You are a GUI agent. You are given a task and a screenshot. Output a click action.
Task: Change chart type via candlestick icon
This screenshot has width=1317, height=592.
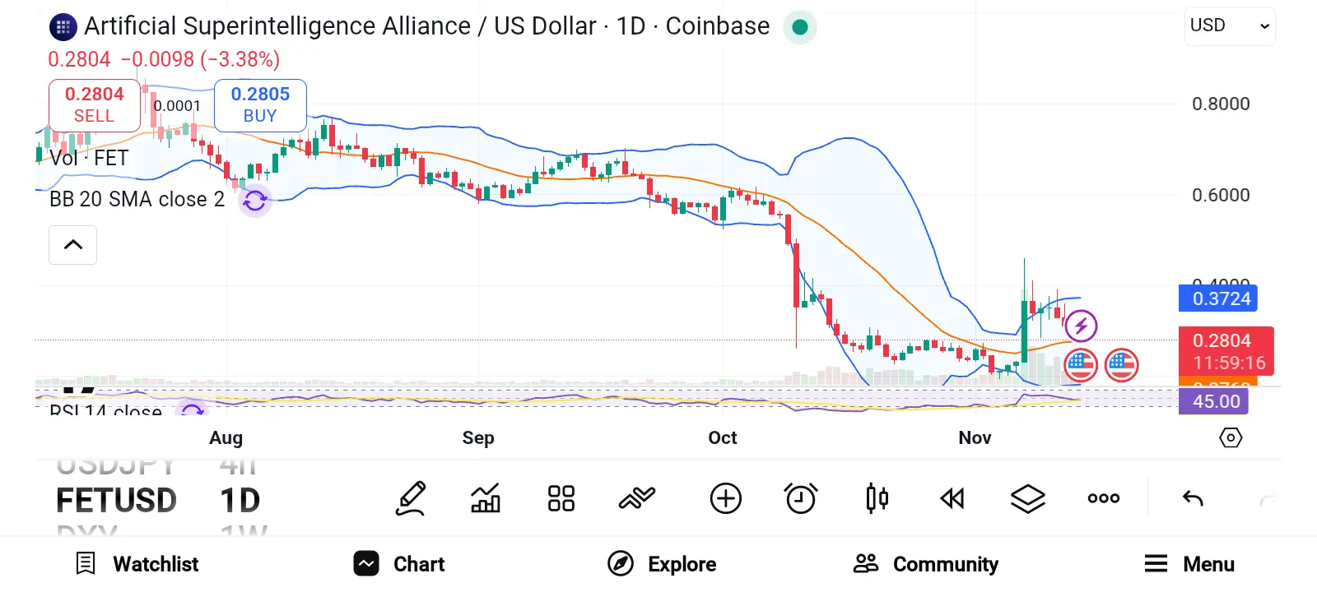[x=877, y=498]
